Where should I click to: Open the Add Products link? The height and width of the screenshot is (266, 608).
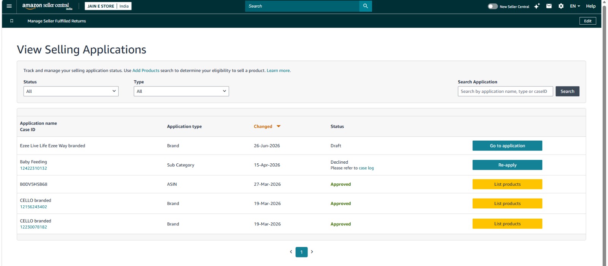coord(146,70)
